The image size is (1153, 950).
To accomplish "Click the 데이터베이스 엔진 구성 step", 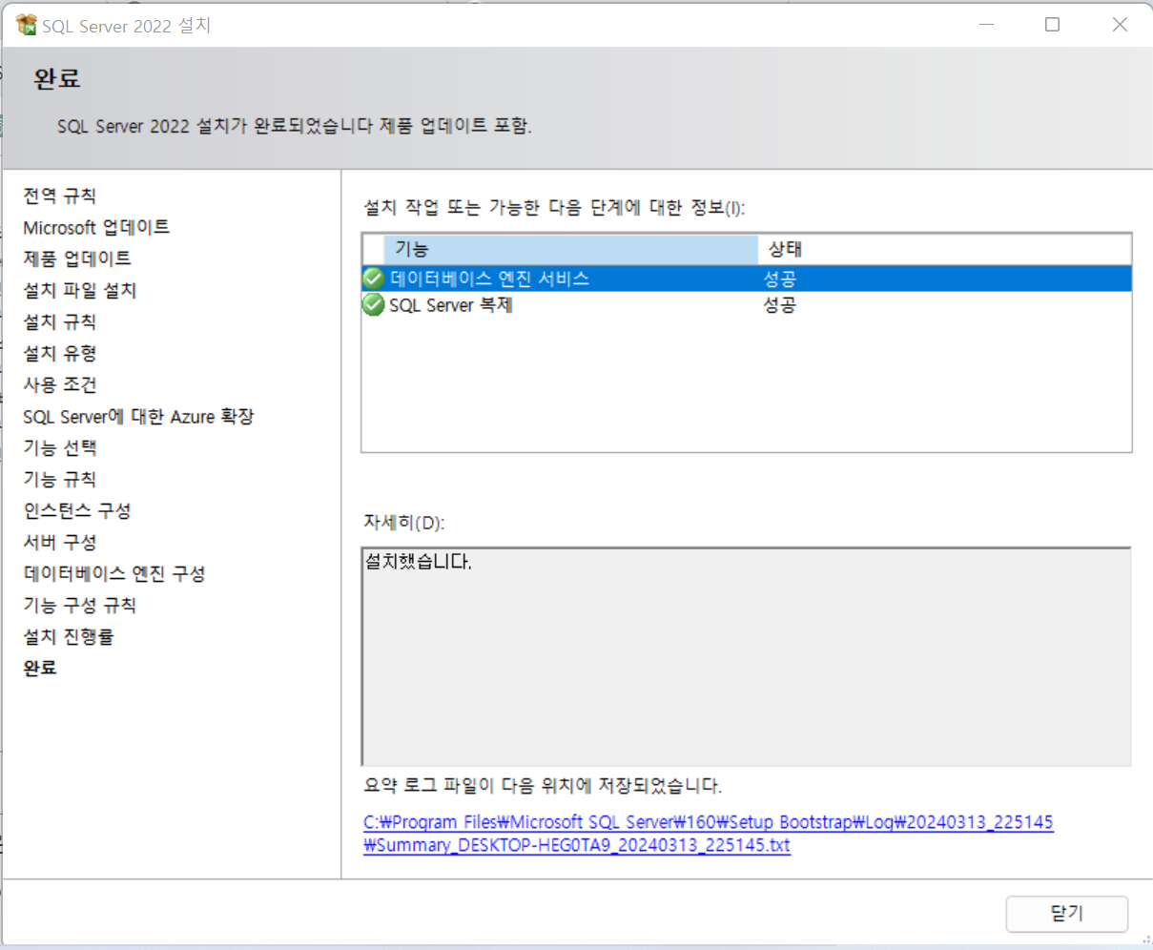I will pyautogui.click(x=113, y=573).
